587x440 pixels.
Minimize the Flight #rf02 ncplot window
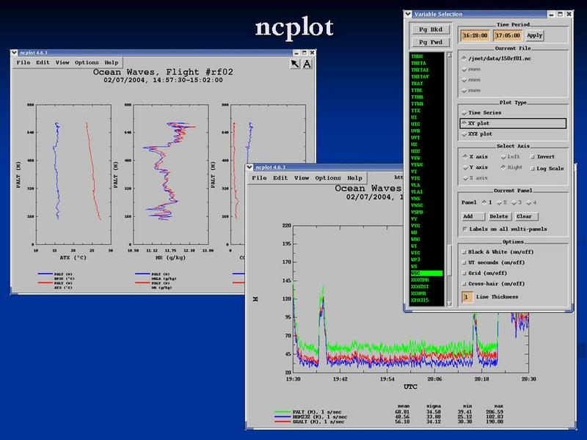[x=296, y=53]
